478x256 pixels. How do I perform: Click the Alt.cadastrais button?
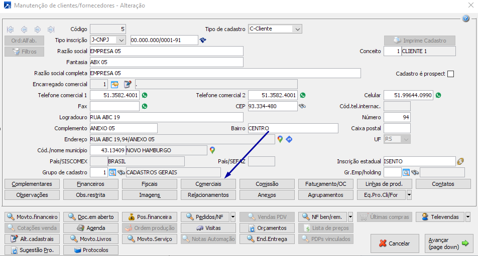[x=32, y=239]
